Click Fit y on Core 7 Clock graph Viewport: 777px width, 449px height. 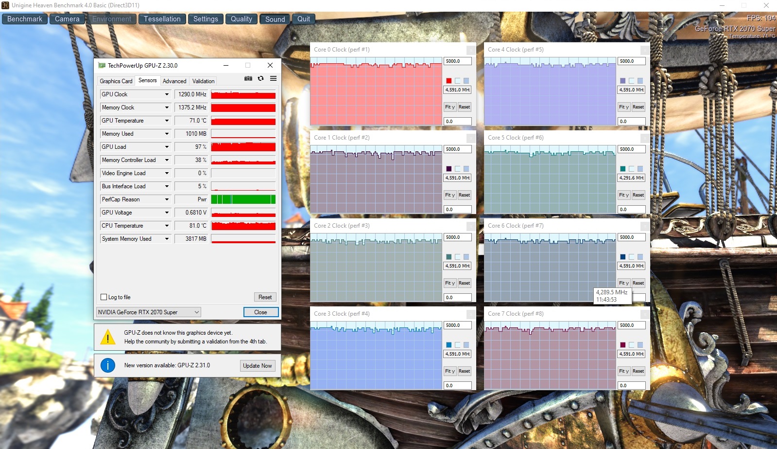[x=624, y=371]
